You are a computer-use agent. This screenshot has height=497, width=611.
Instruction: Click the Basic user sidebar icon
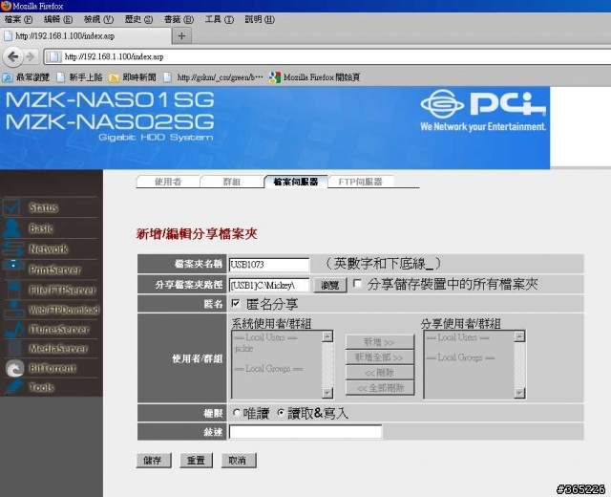[11, 228]
